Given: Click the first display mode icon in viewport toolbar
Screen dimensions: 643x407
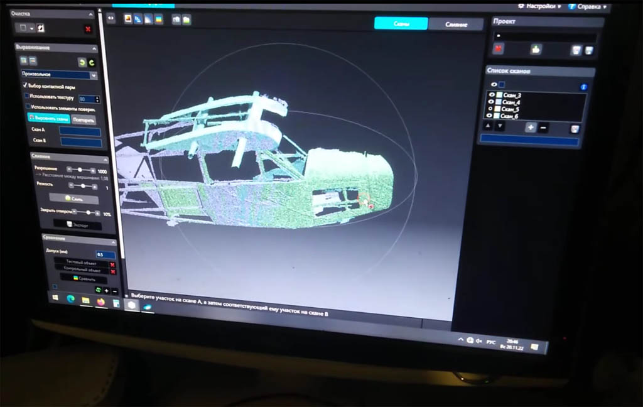Looking at the screenshot, I should [128, 19].
